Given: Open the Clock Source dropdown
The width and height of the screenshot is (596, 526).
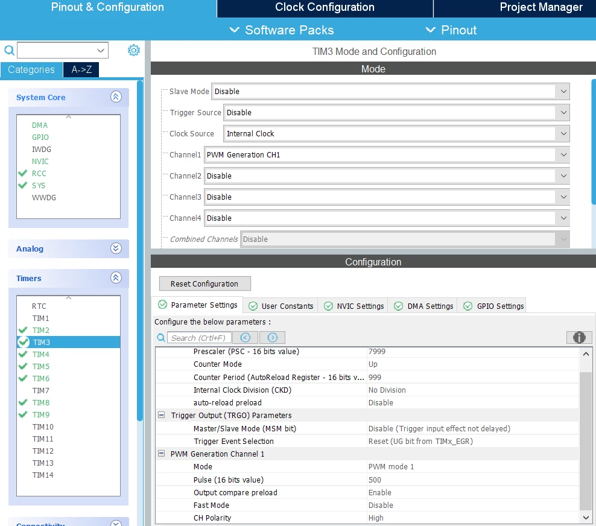Looking at the screenshot, I should 396,134.
